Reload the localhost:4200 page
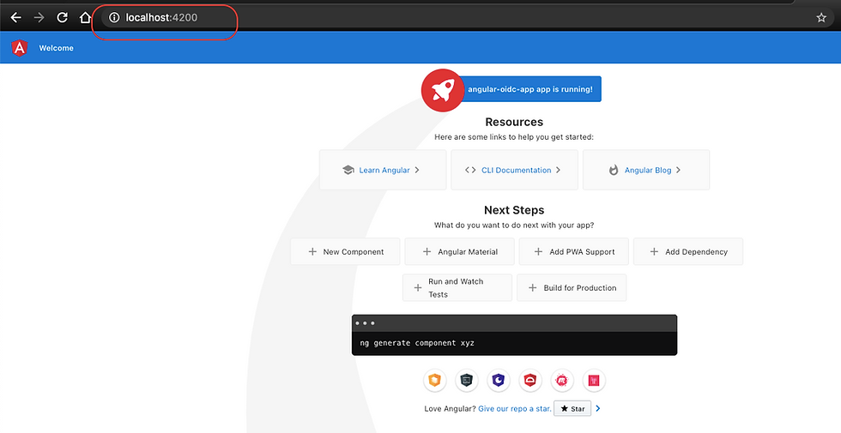 [62, 18]
